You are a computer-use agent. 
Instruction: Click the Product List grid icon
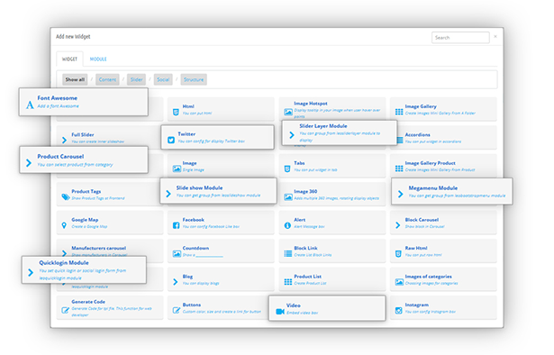288,282
